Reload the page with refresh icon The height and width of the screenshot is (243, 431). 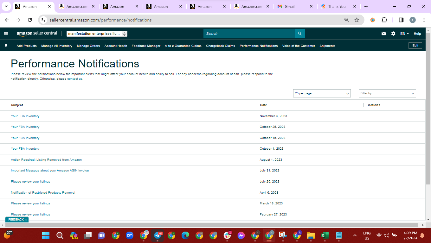click(x=30, y=20)
